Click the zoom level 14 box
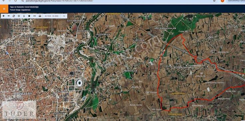245x121 pixels. (x=64, y=16)
